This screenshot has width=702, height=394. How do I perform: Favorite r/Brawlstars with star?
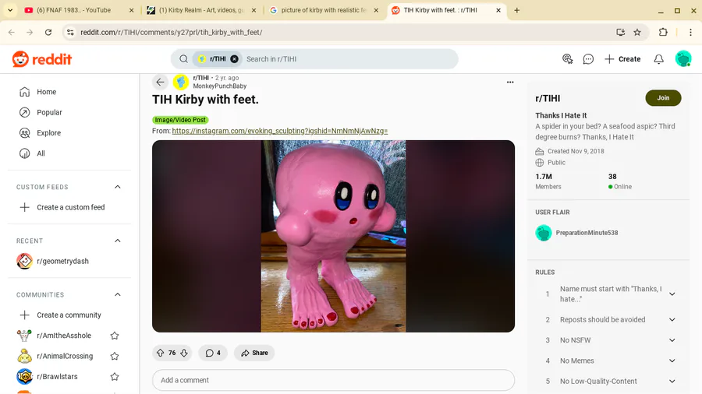click(x=115, y=377)
